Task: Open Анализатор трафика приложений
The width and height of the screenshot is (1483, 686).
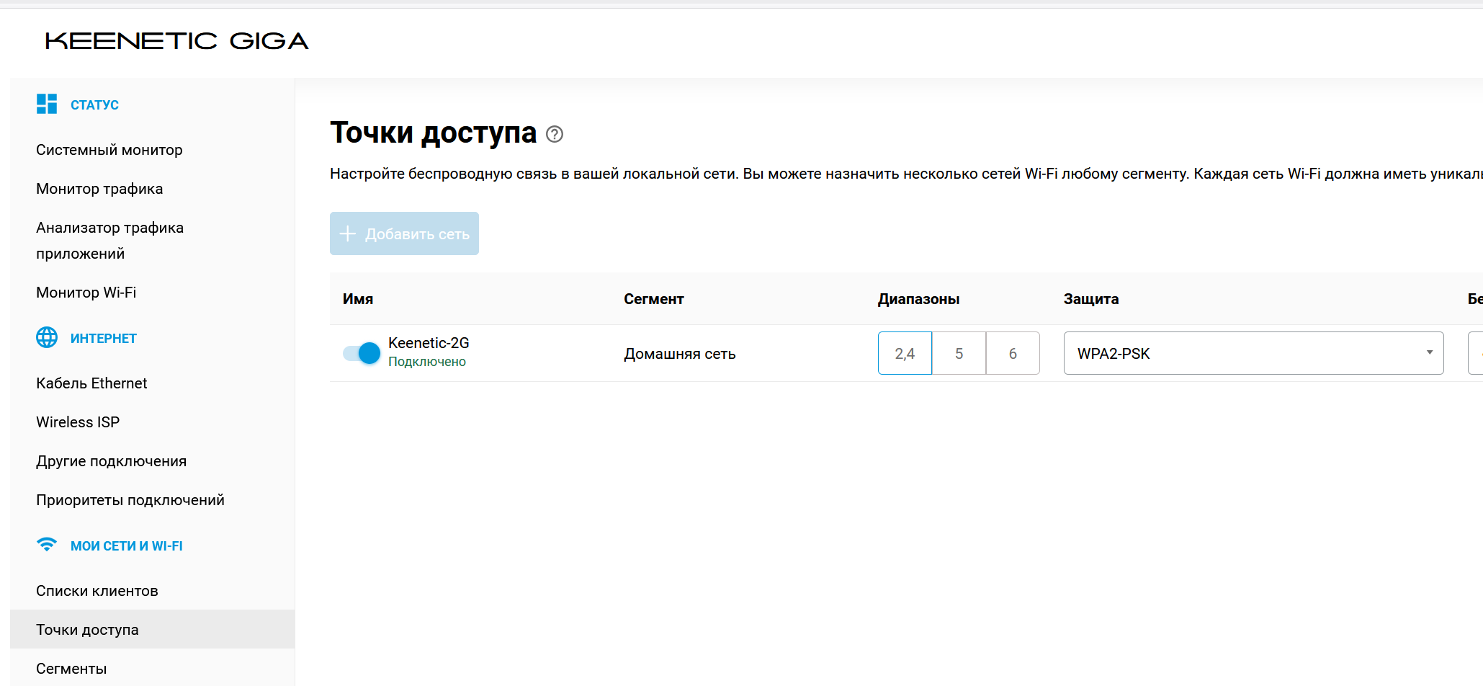Action: pos(109,241)
